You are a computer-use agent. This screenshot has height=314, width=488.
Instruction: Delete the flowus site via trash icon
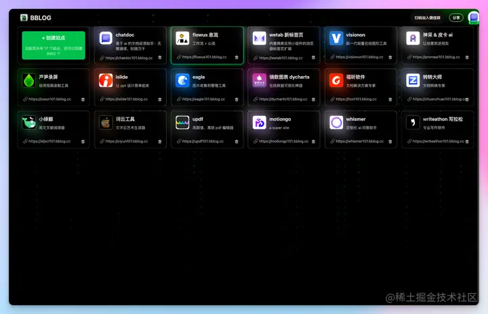pyautogui.click(x=237, y=58)
